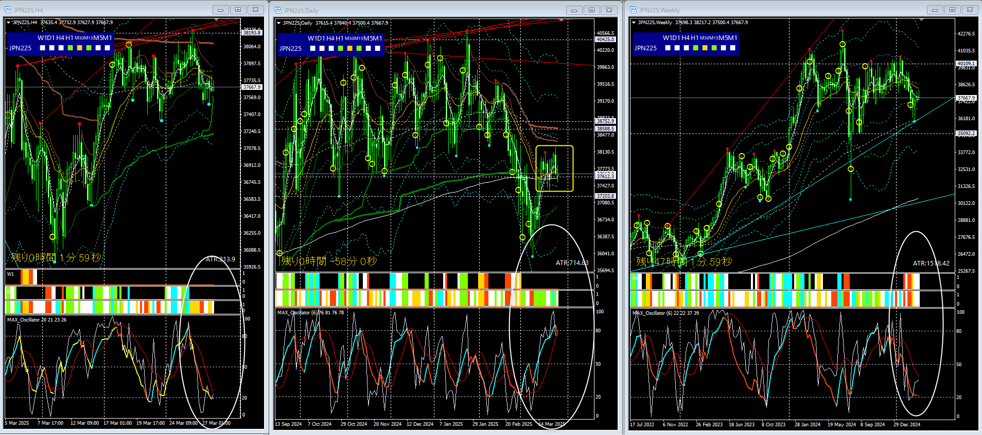Click the M5 signal square in Daily window
Screen dimensions: 982x435
click(x=369, y=48)
